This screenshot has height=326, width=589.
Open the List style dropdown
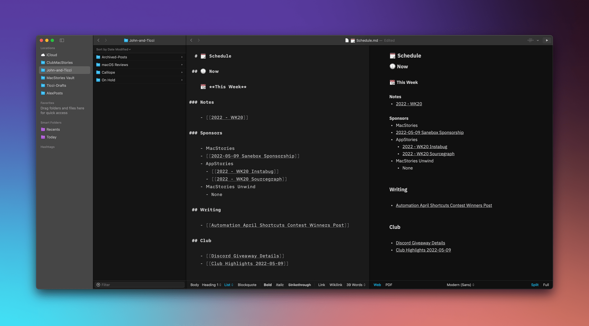point(229,285)
